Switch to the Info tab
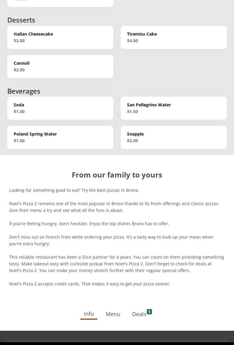 (x=89, y=314)
